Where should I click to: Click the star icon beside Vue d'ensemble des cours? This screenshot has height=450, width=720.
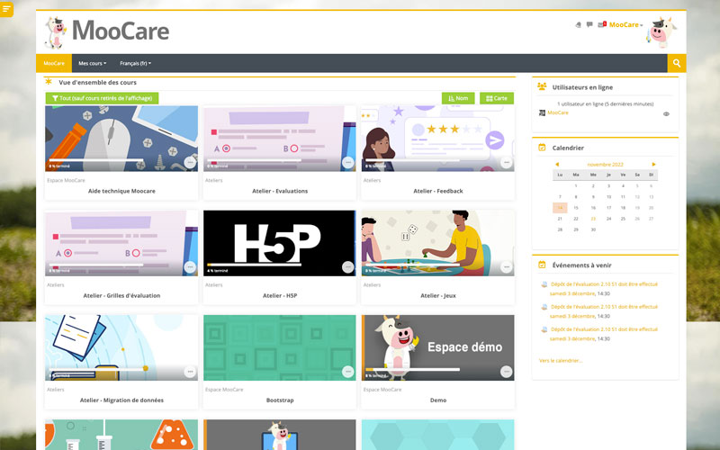(49, 82)
